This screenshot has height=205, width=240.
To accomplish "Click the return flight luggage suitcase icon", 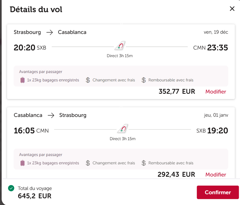I will tap(22, 163).
